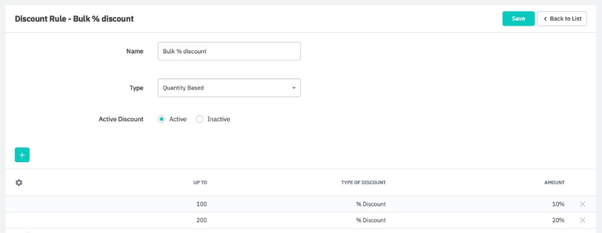Screen dimensions: 602x233
Task: Click the Discount Rule page title
Action: [74, 19]
